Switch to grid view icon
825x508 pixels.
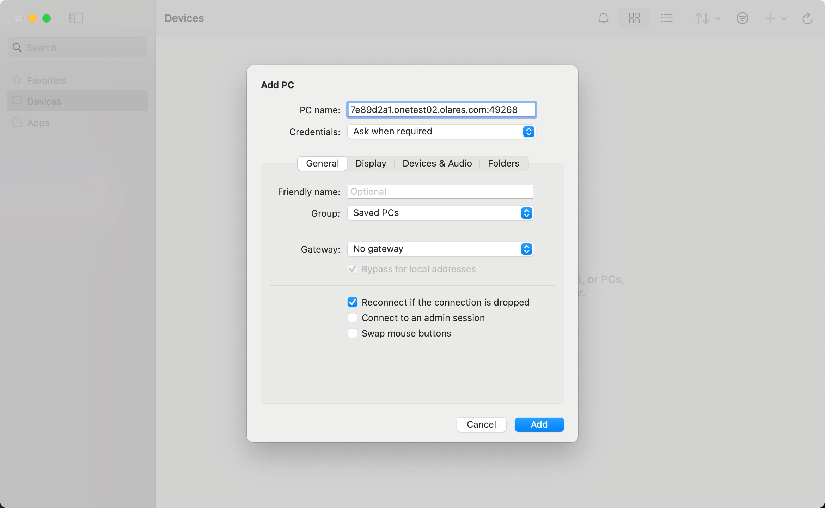coord(634,18)
